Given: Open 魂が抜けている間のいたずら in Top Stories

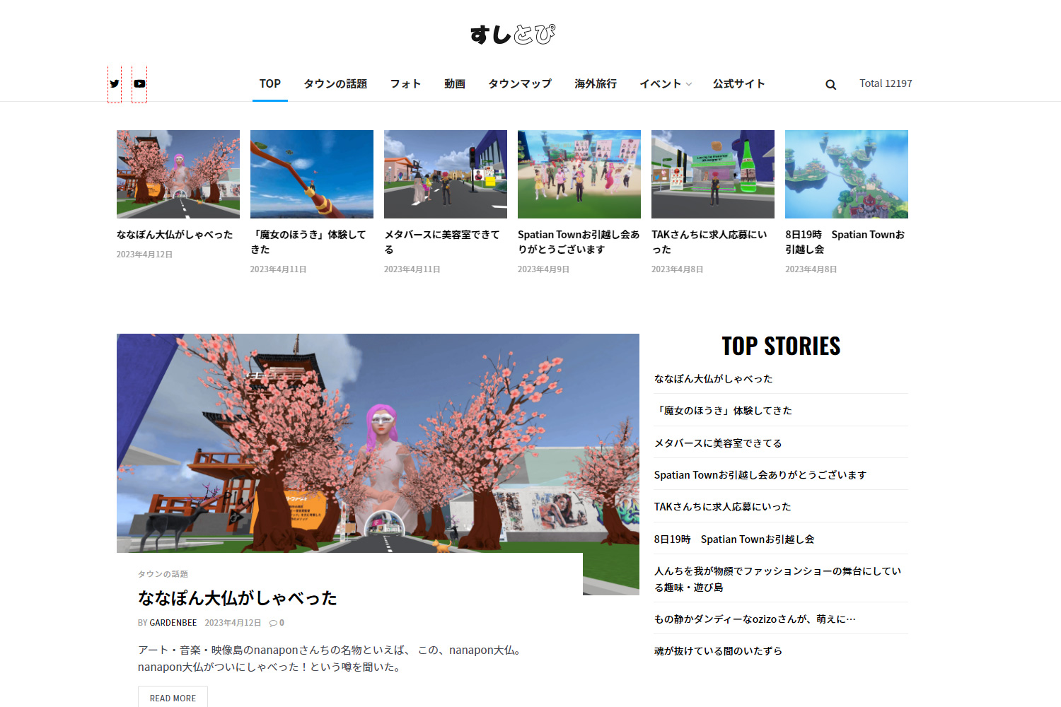Looking at the screenshot, I should (x=718, y=651).
